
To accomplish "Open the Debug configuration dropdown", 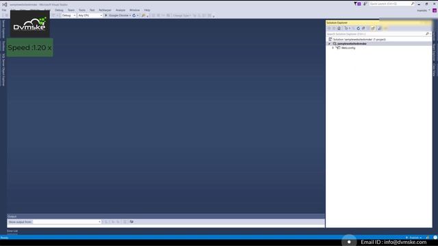I will (68, 15).
